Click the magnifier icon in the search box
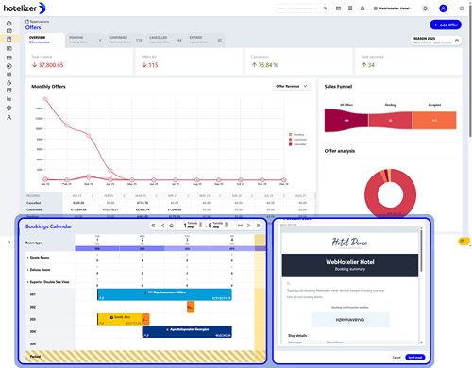Screen dimensions: 472x368 (x=325, y=8)
